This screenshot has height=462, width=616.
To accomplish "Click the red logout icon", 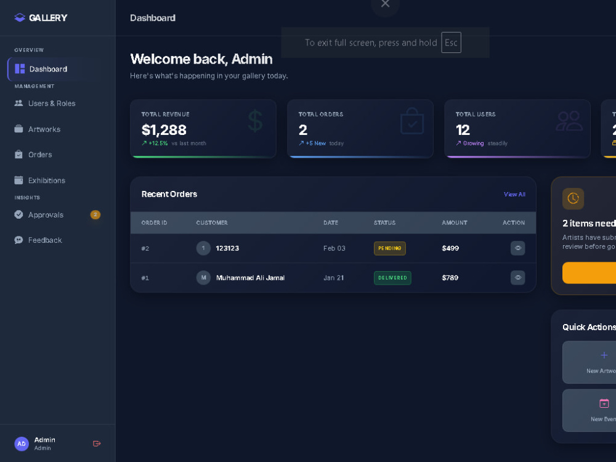I will pos(97,444).
